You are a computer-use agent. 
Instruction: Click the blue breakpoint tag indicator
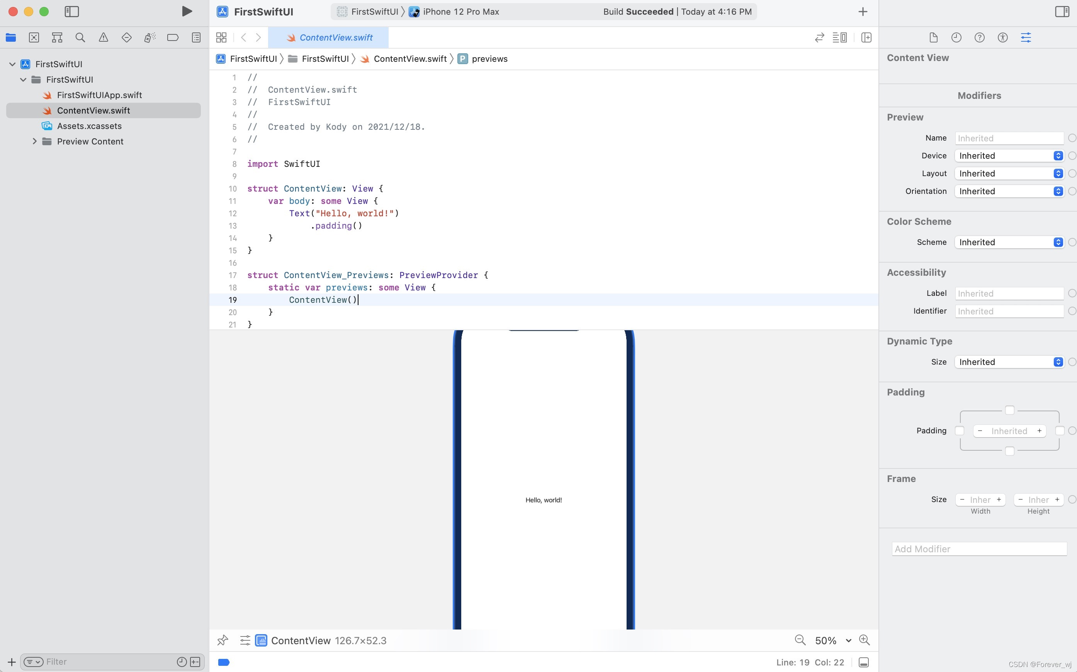(x=224, y=662)
